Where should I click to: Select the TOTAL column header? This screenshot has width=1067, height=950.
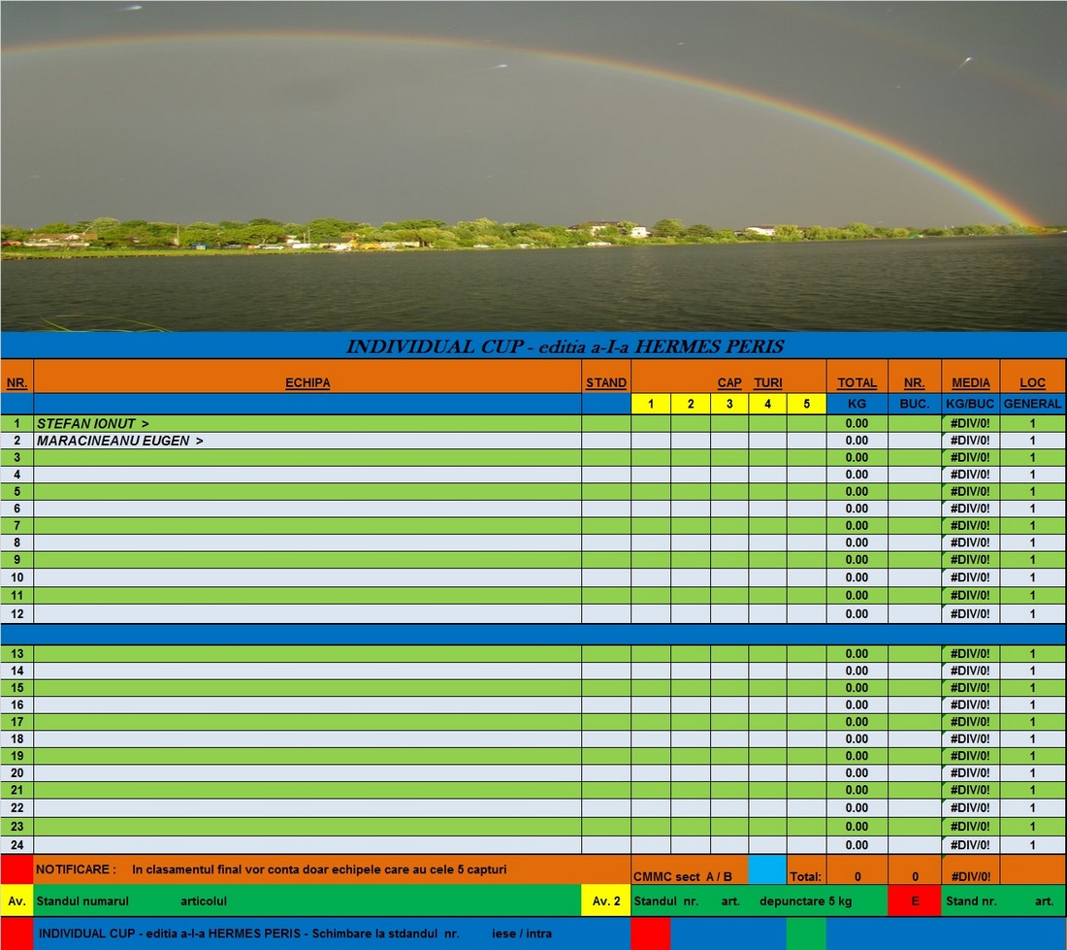[x=857, y=382]
